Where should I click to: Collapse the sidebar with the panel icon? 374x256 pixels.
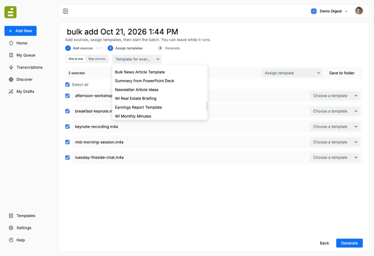(x=65, y=11)
